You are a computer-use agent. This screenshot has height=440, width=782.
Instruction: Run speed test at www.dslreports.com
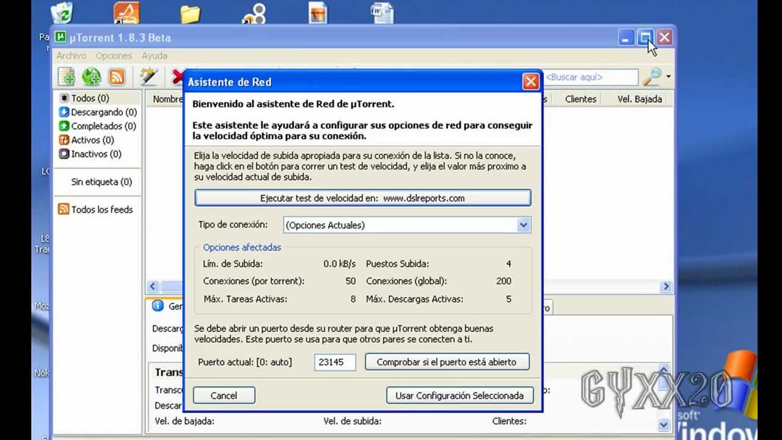pos(362,198)
